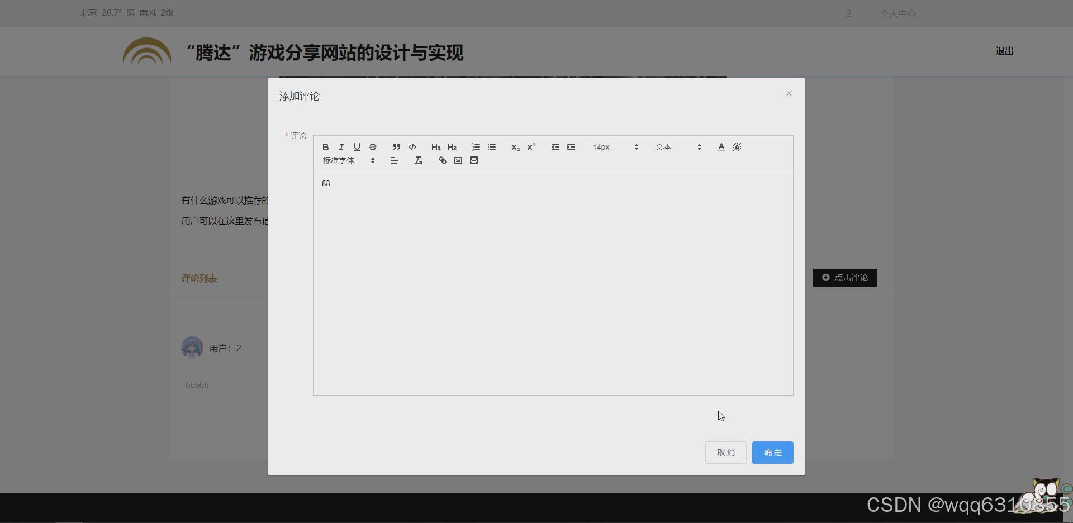Insert a code block

[412, 147]
